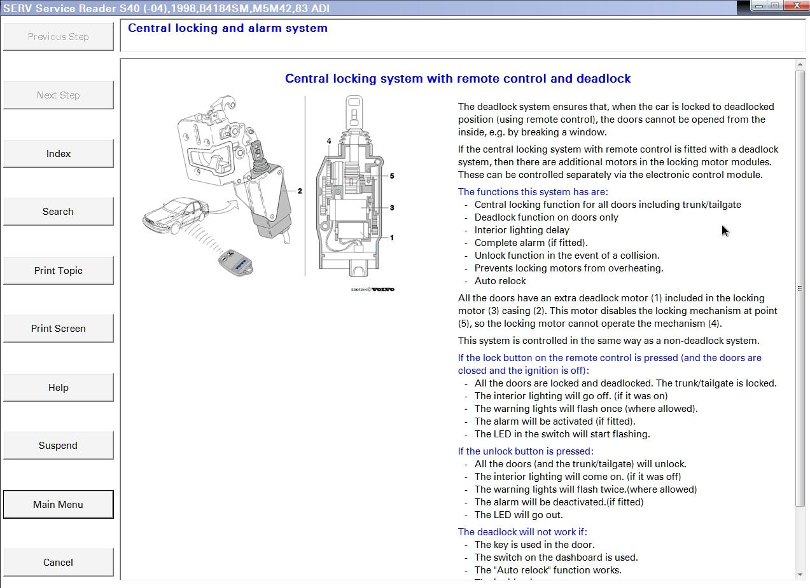Return to the Main Menu
810x588 pixels.
[59, 505]
